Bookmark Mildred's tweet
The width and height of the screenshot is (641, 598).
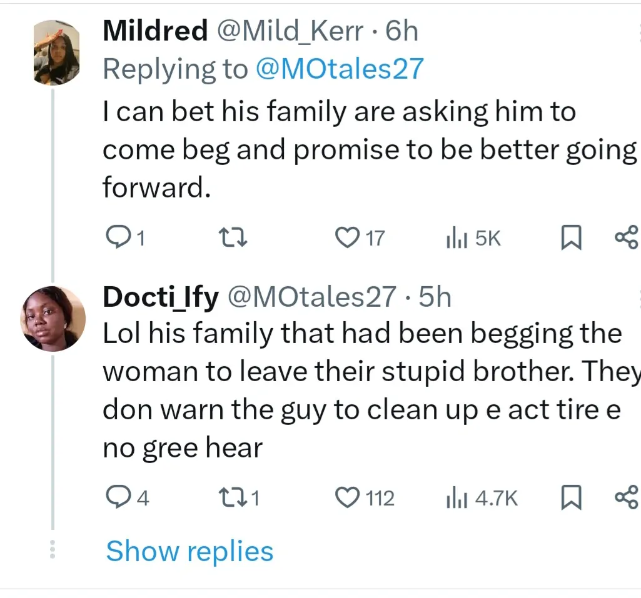[569, 238]
